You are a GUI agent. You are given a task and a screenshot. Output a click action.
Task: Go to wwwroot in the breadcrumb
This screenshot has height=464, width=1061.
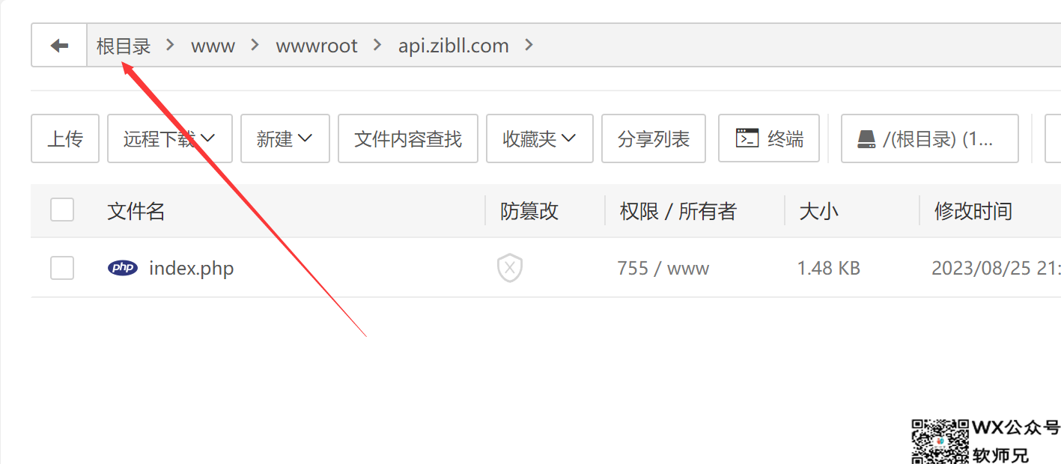click(x=317, y=46)
